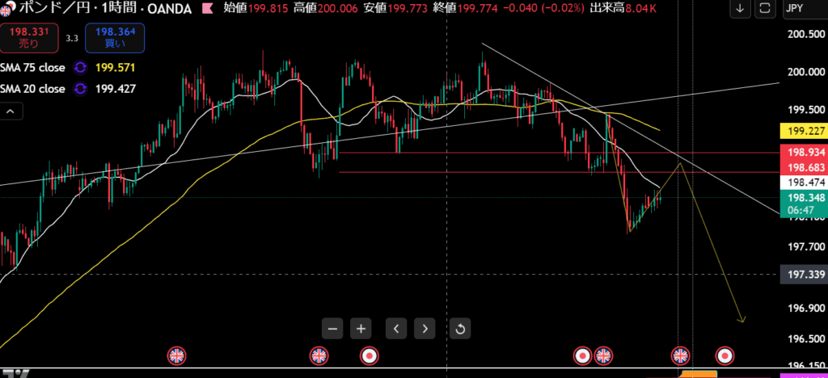Click the SMA 75 refresh icon
The height and width of the screenshot is (378, 828).
tap(80, 68)
